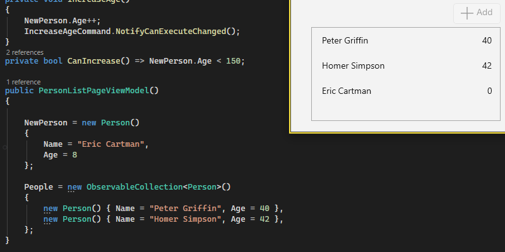This screenshot has width=505, height=252.
Task: Open the '1 reference' CodeLens link
Action: [23, 82]
